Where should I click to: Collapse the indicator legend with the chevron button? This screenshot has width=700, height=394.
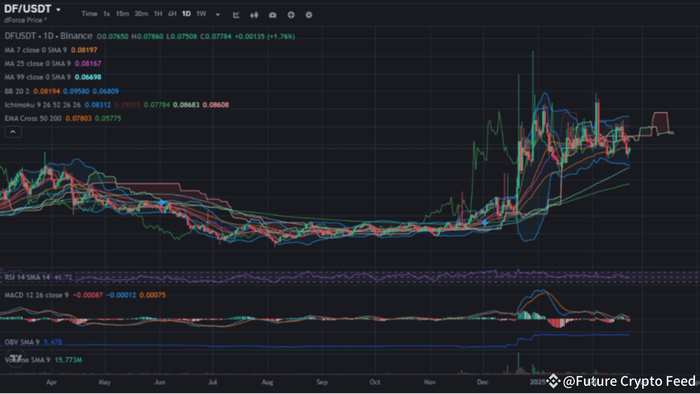[13, 131]
